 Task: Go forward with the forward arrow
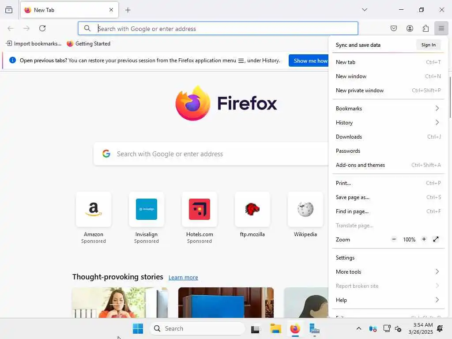(26, 28)
